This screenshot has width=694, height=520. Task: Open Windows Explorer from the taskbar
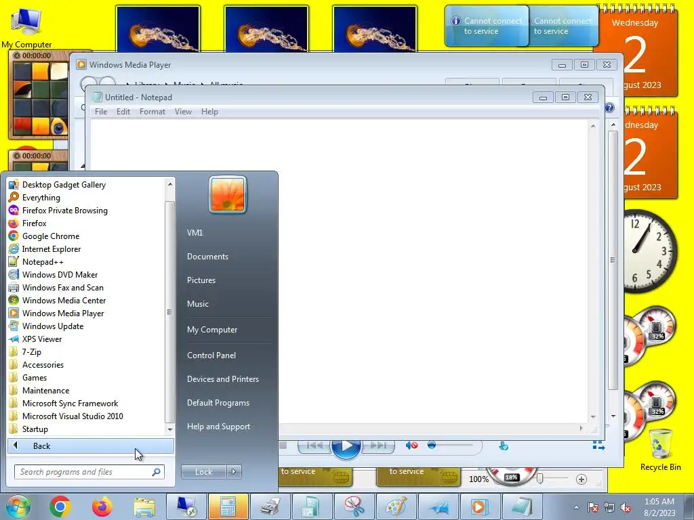[144, 506]
